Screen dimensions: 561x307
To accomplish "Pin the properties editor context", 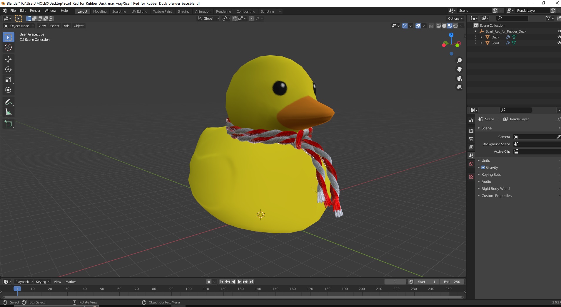I will (x=559, y=119).
